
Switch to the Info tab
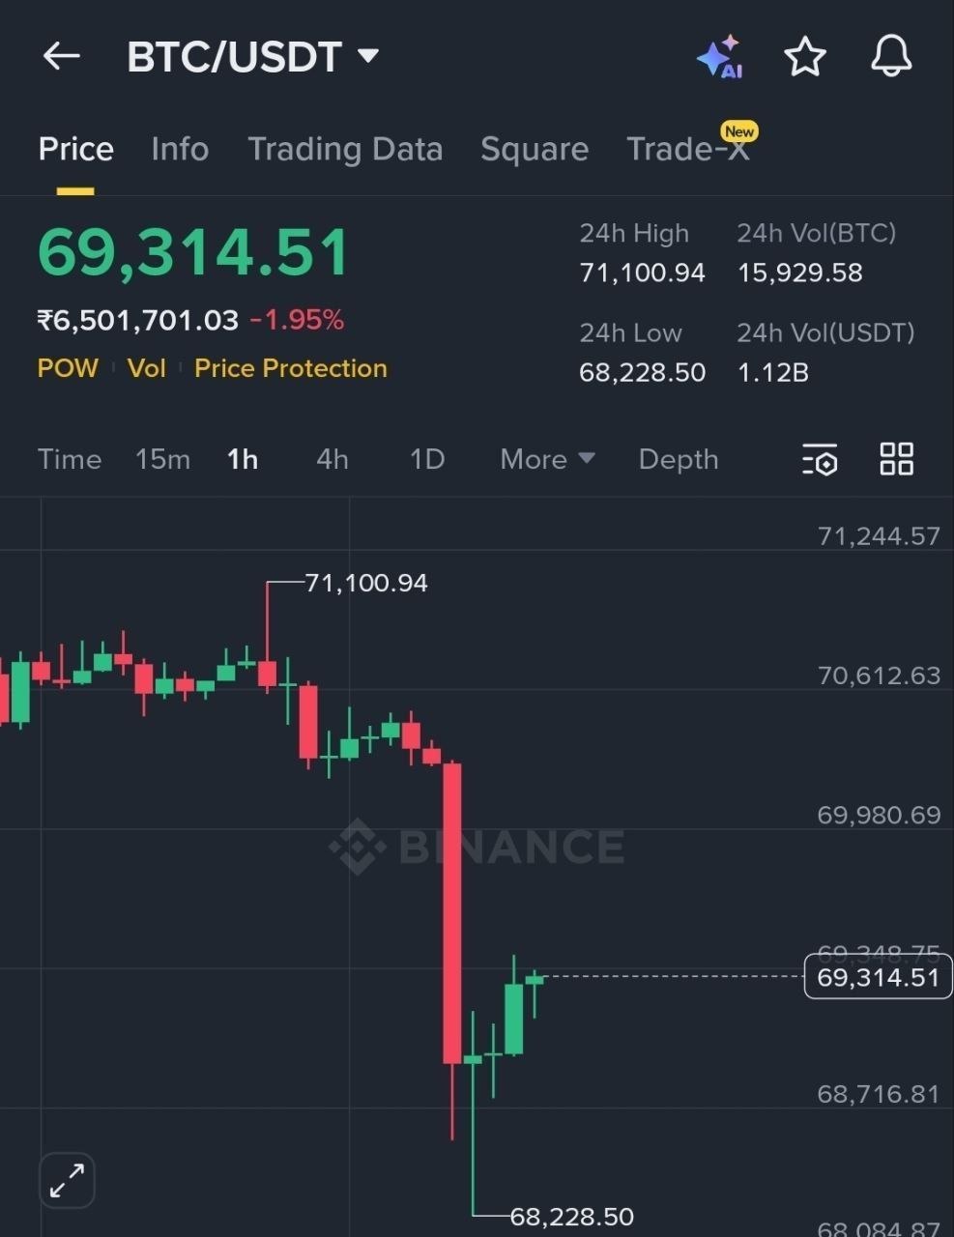click(x=180, y=149)
